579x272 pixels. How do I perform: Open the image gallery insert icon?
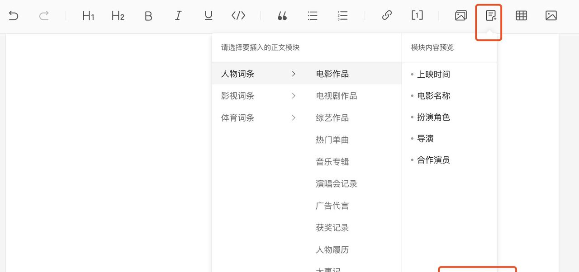point(461,15)
